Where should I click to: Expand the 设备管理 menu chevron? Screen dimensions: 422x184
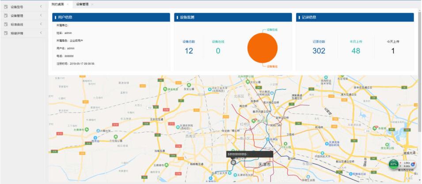41,15
